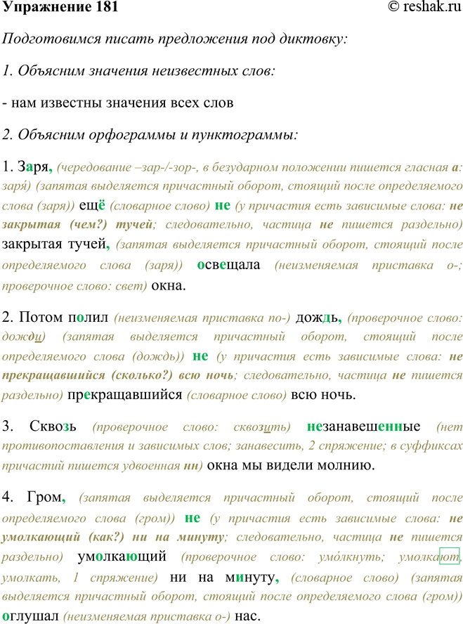Click "окна мы видели молнию."
Image resolution: width=463 pixels, height=624 pixels.
(291, 464)
